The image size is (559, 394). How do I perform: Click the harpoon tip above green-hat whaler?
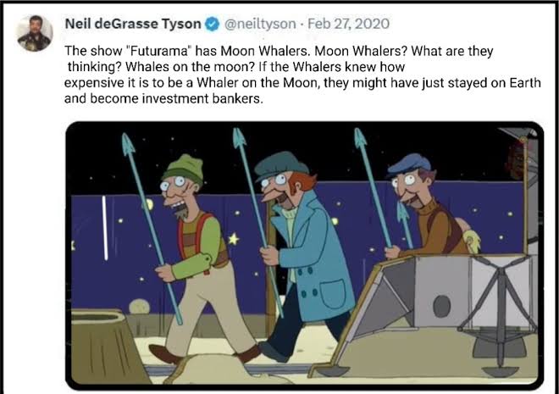128,144
